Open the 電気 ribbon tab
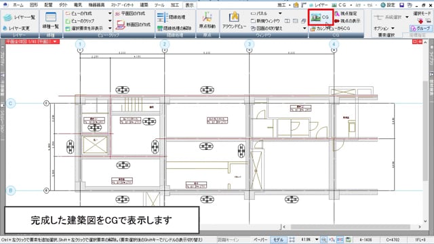Screen dimensions: 434x244 click(x=78, y=5)
